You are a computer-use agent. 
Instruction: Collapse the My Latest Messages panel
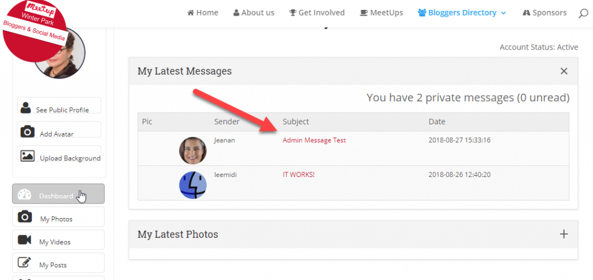(564, 71)
